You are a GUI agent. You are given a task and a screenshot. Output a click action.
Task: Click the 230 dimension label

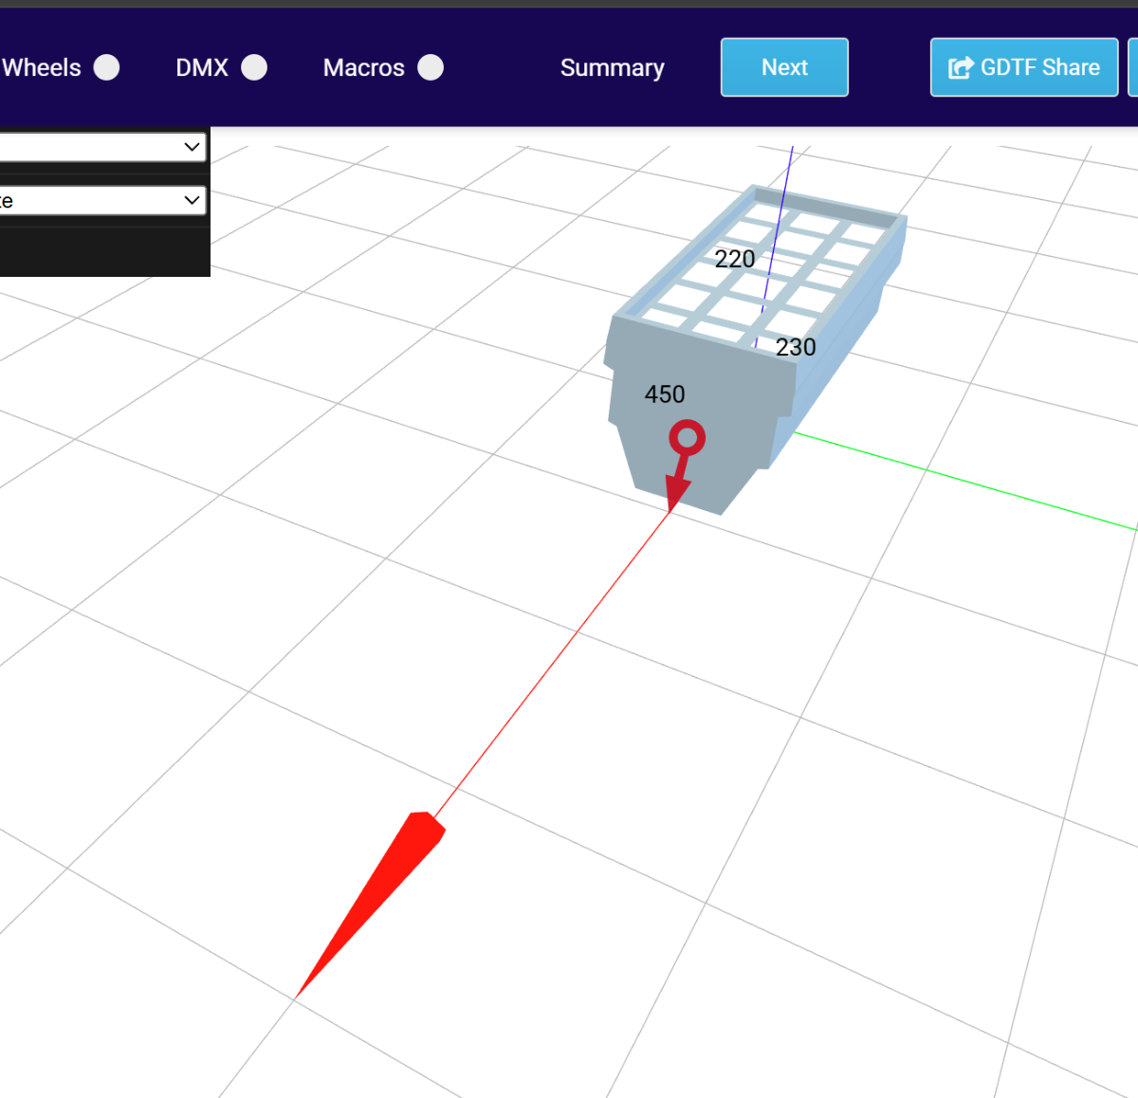[x=795, y=348]
